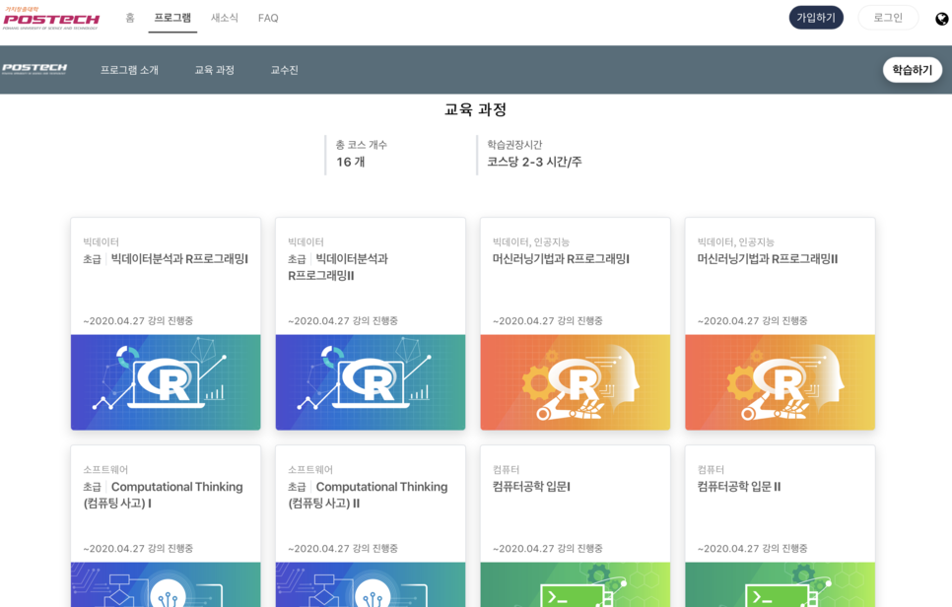This screenshot has width=952, height=607.
Task: Click the 코스당 2-3 시간/주 text
Action: pos(534,162)
